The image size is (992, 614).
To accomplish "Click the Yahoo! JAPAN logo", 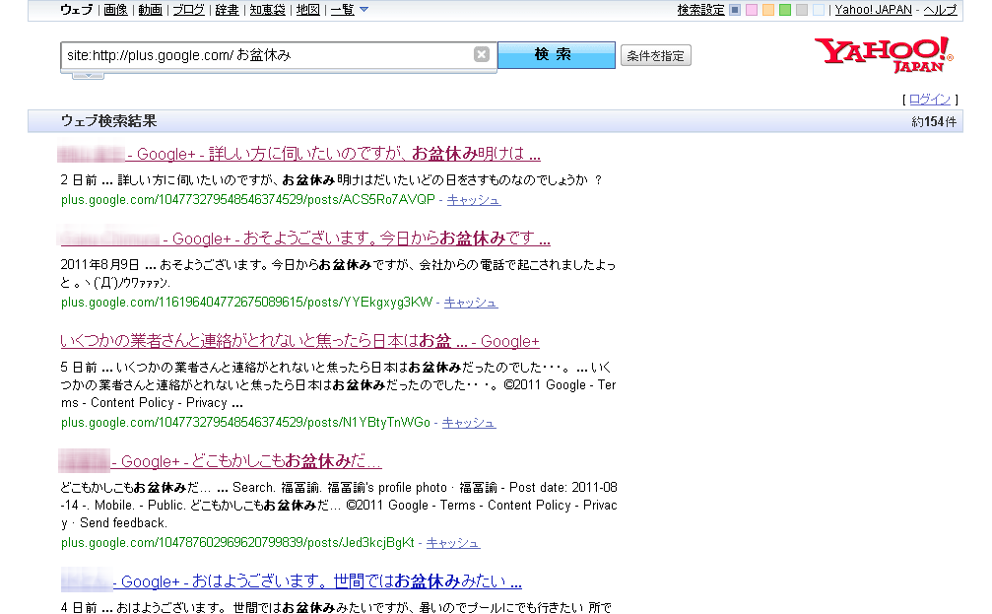I will coord(883,54).
